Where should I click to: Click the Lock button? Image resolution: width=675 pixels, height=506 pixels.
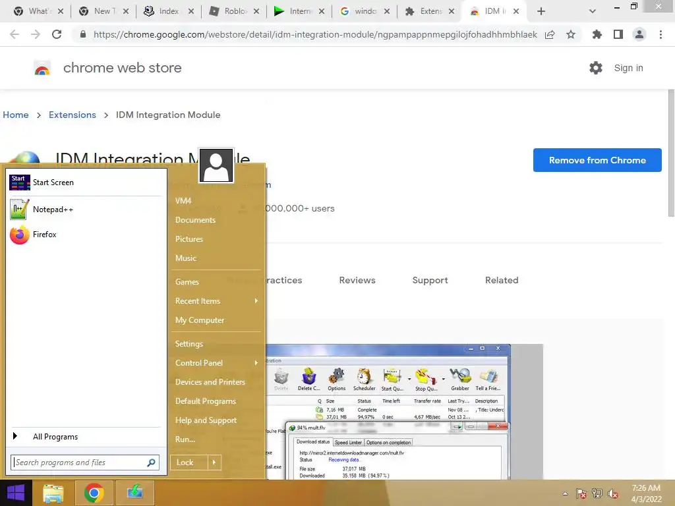point(189,463)
